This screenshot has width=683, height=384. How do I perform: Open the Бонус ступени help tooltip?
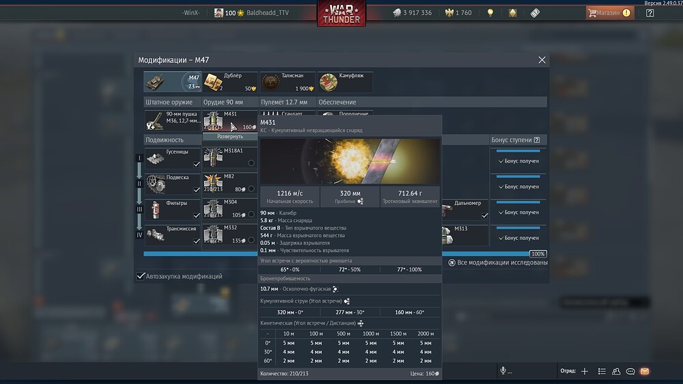[537, 140]
